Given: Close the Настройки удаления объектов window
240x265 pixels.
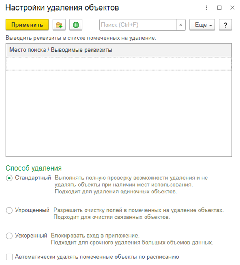Looking at the screenshot, I should tap(232, 7).
